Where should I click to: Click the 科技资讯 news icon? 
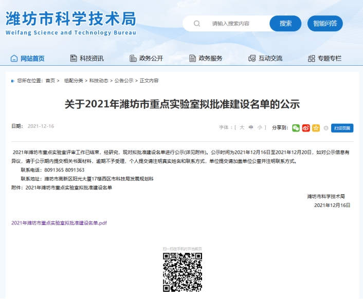click(x=74, y=59)
